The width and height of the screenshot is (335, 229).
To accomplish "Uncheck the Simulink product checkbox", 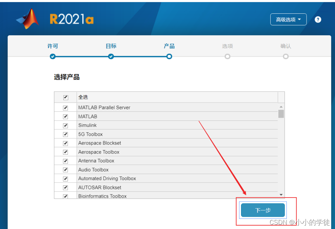I will point(65,125).
